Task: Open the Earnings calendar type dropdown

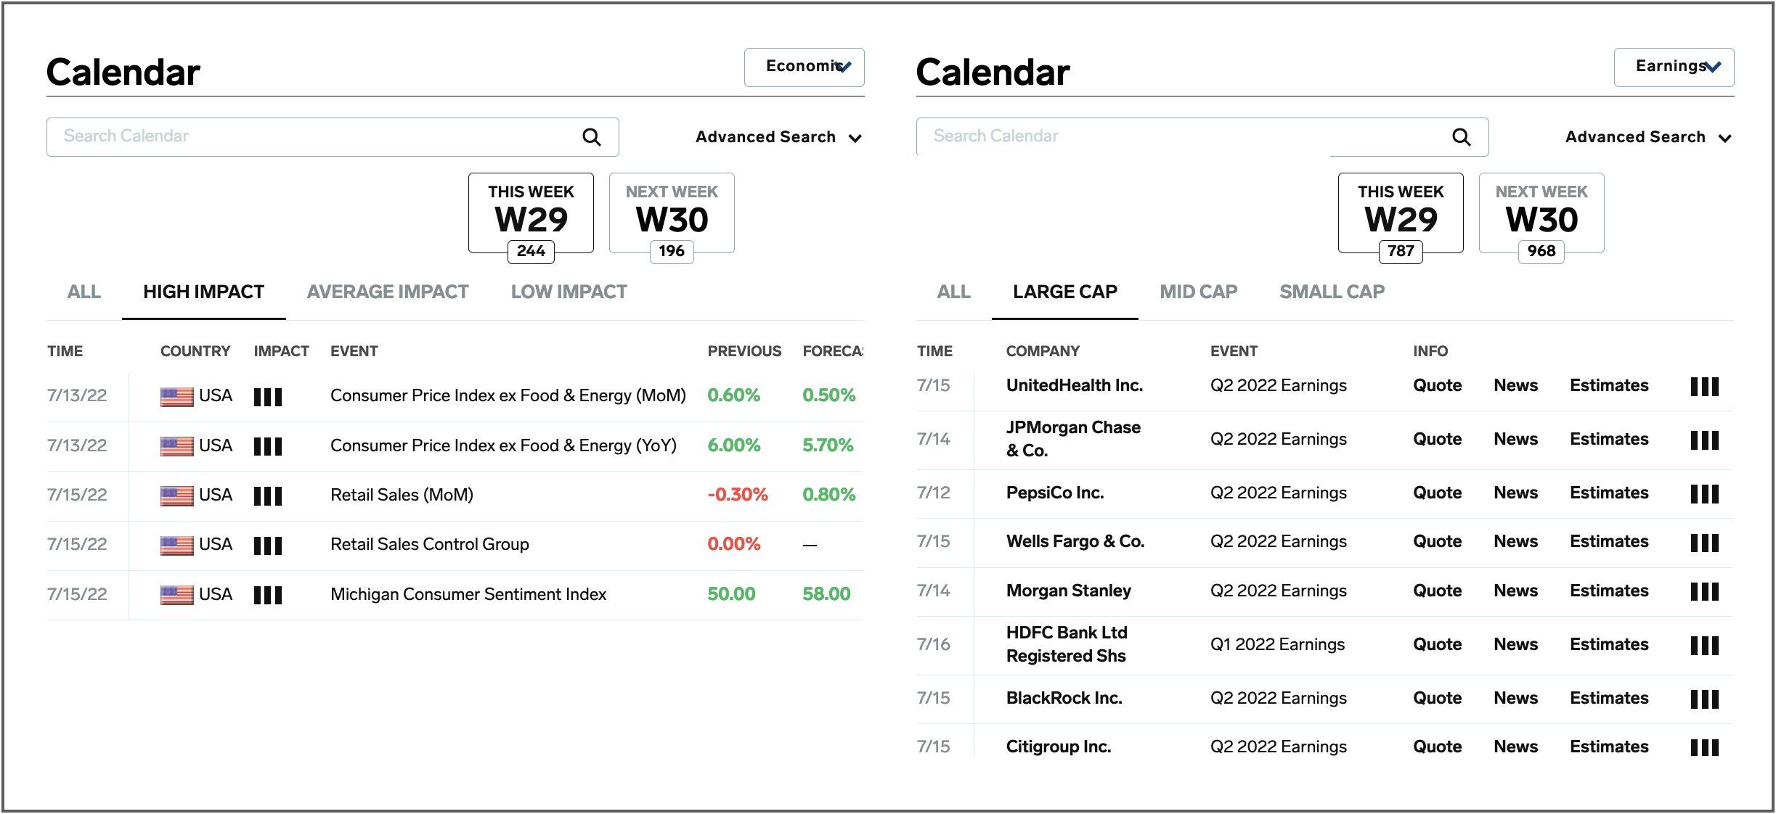Action: pos(1674,67)
